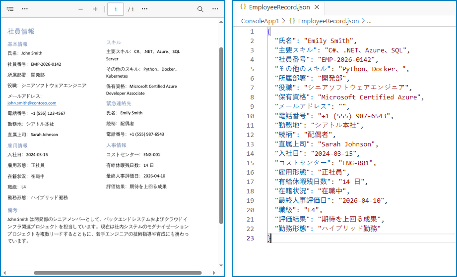This screenshot has height=277, width=457.
Task: Open search in the PDF viewer
Action: point(200,9)
